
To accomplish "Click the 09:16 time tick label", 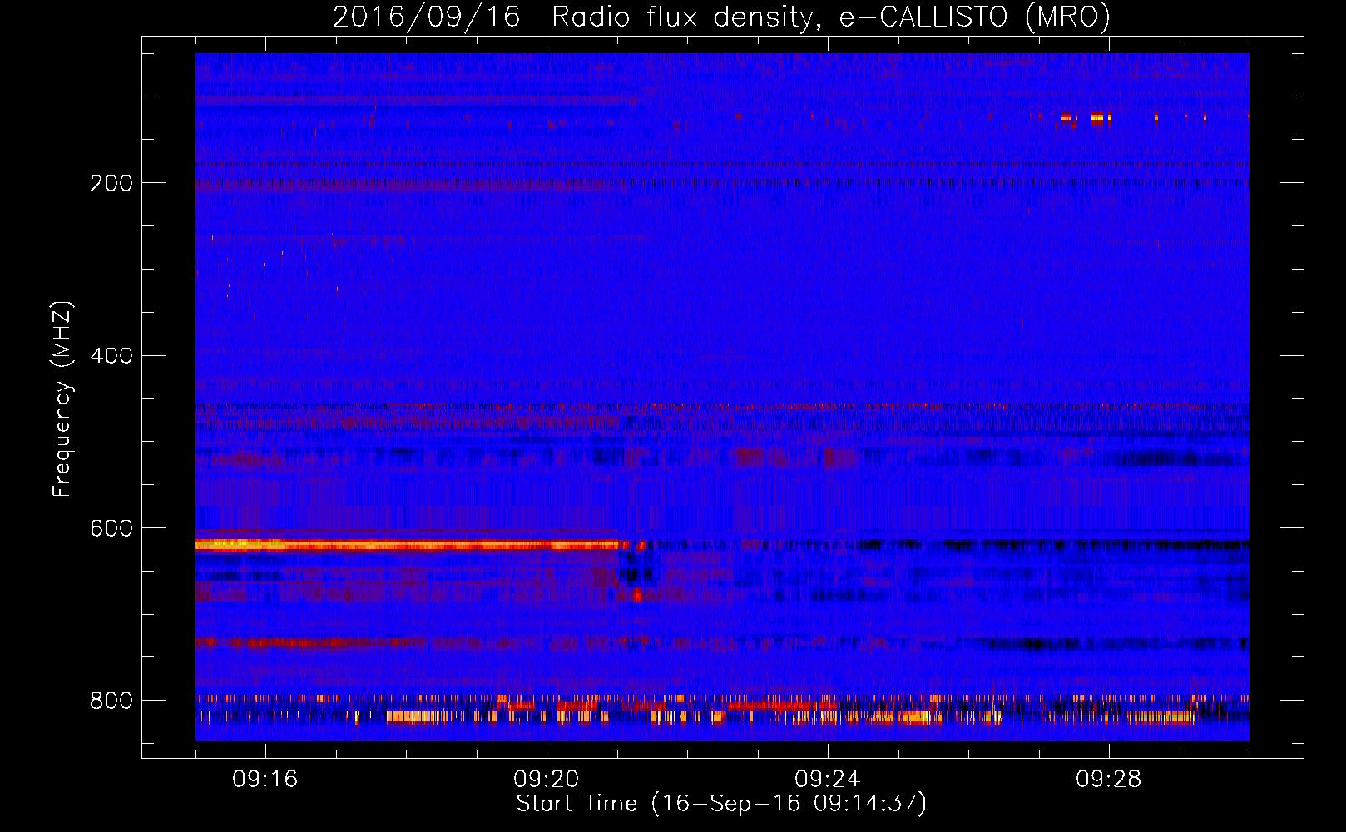I will [265, 780].
